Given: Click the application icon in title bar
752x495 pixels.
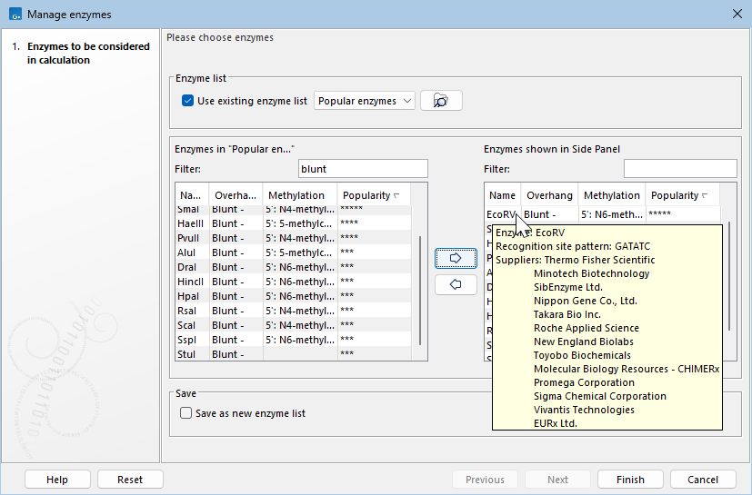Looking at the screenshot, I should tap(15, 14).
